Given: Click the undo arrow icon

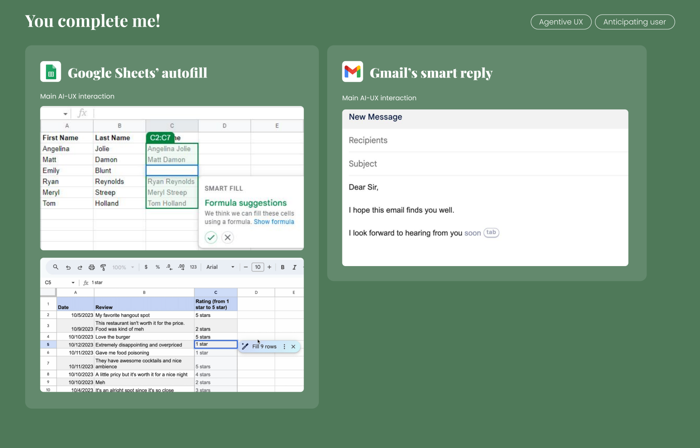Looking at the screenshot, I should pos(68,267).
